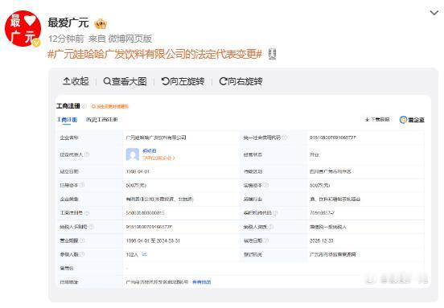This screenshot has width=444, height=308.
Task: Click the help icon beside 统一社会信用代码
Action: point(285,138)
